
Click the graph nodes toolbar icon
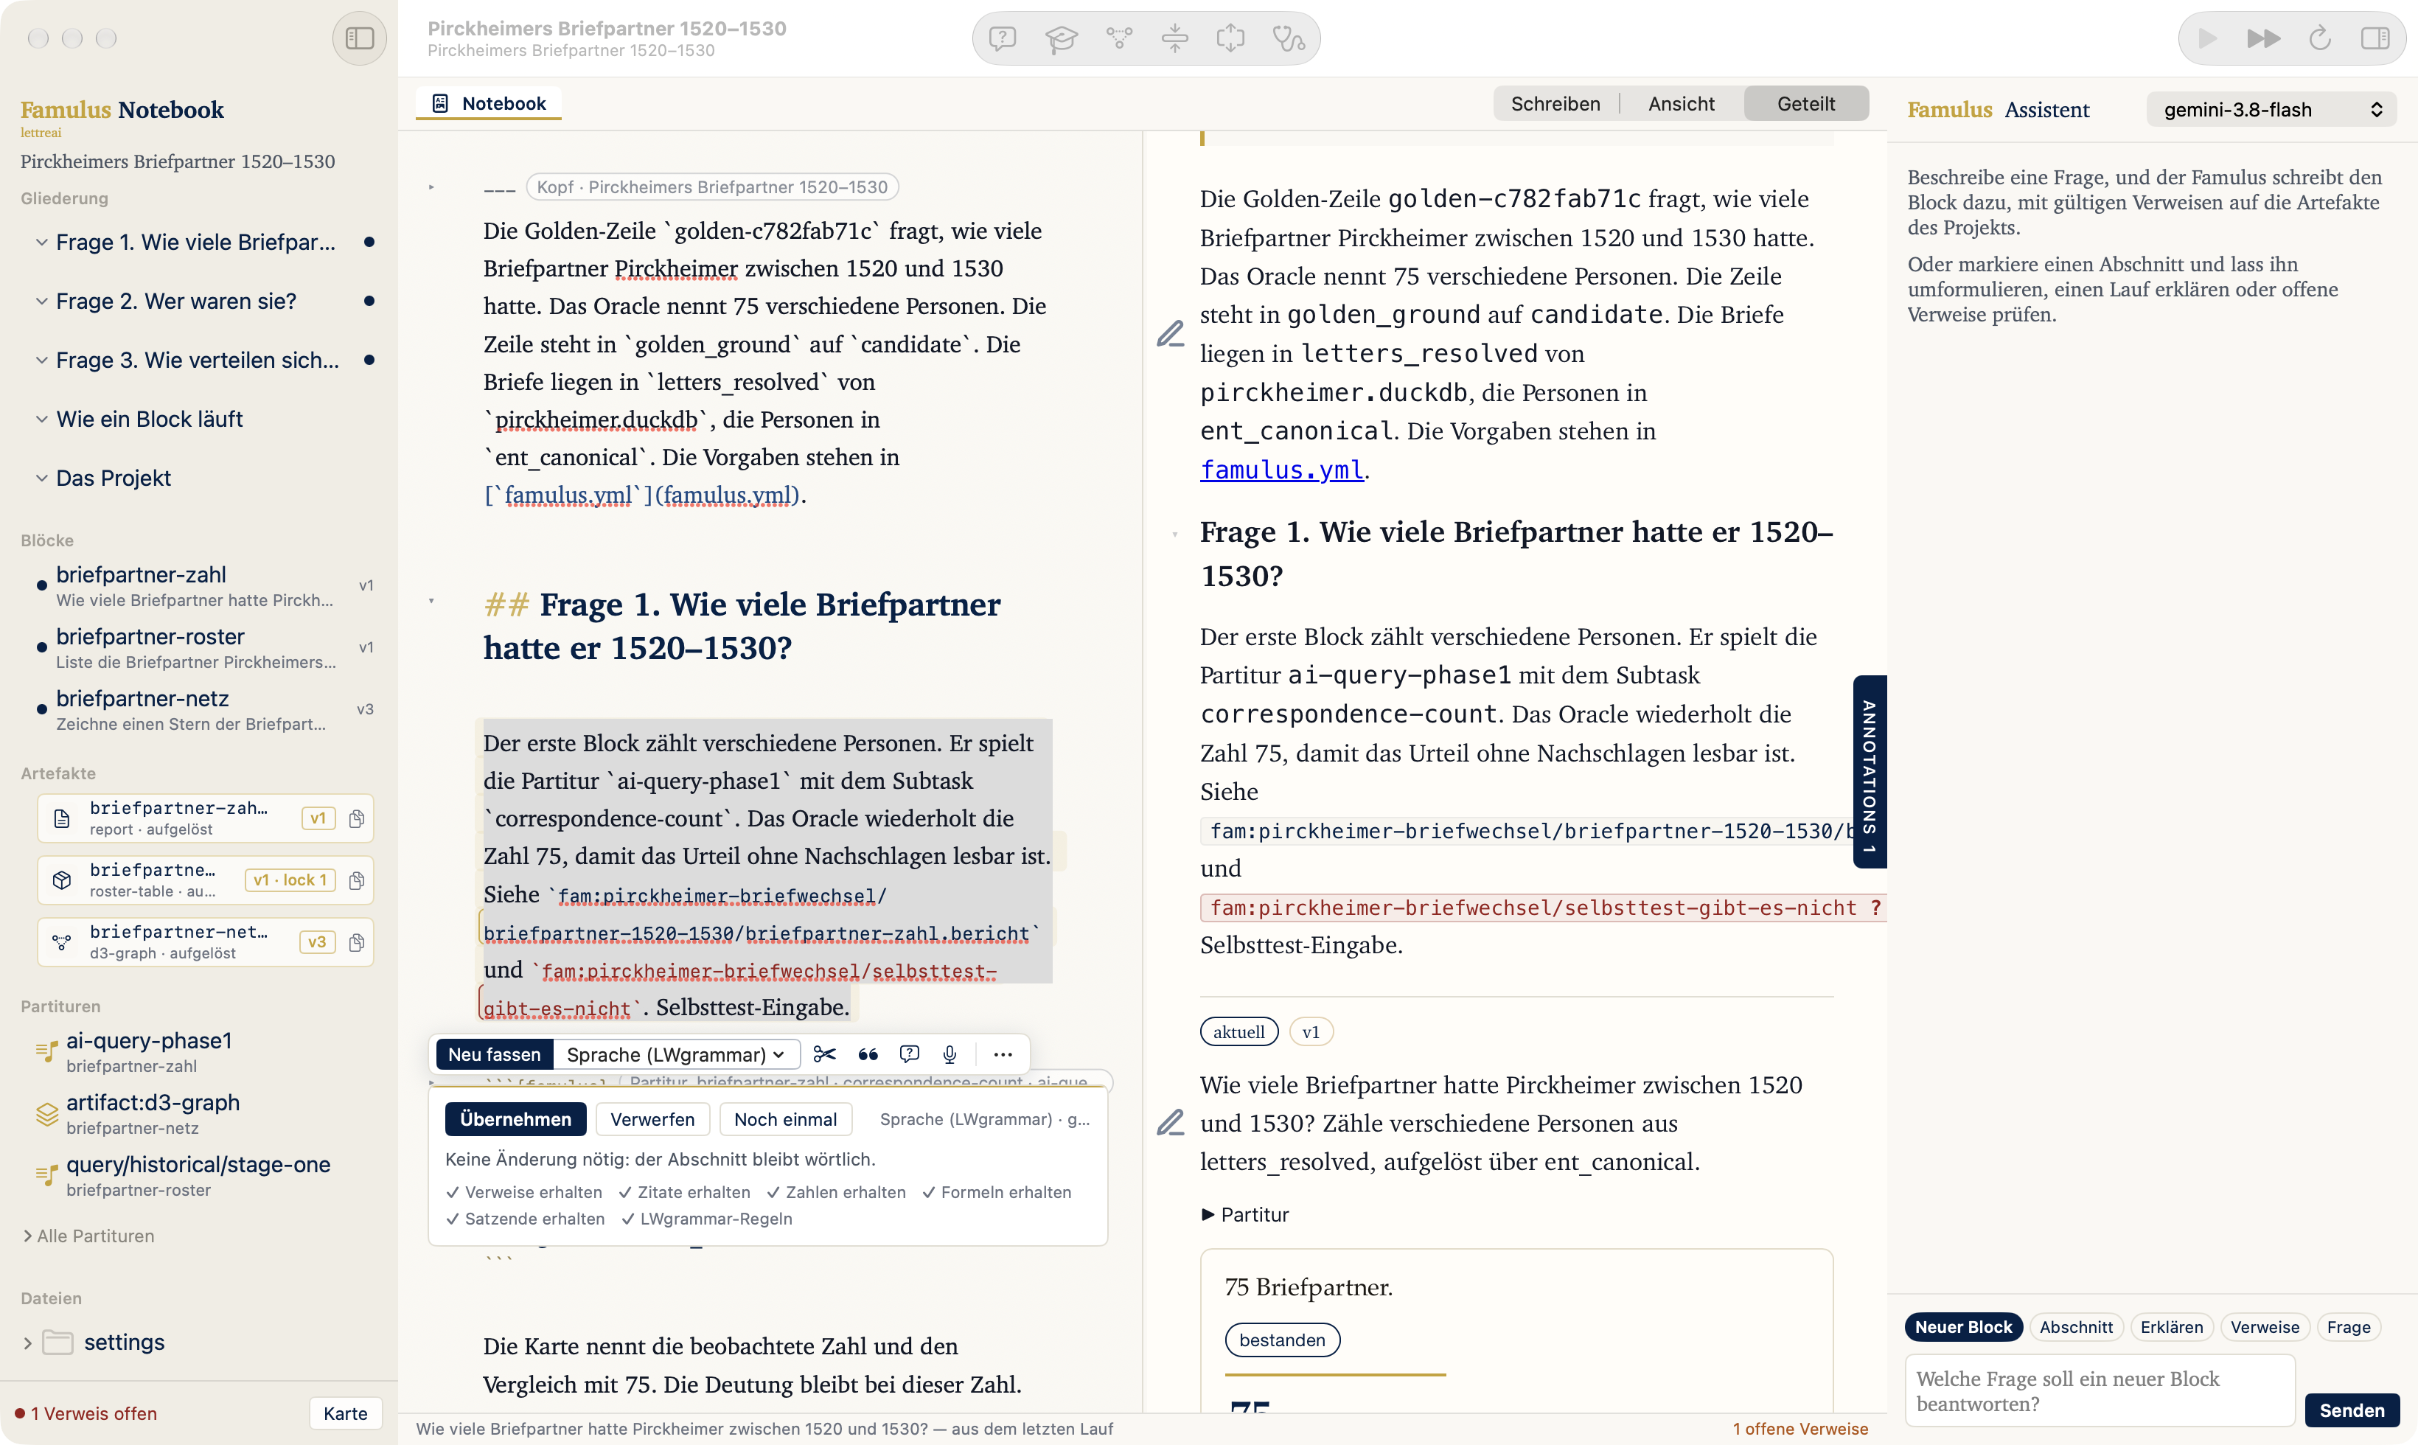click(x=1118, y=39)
